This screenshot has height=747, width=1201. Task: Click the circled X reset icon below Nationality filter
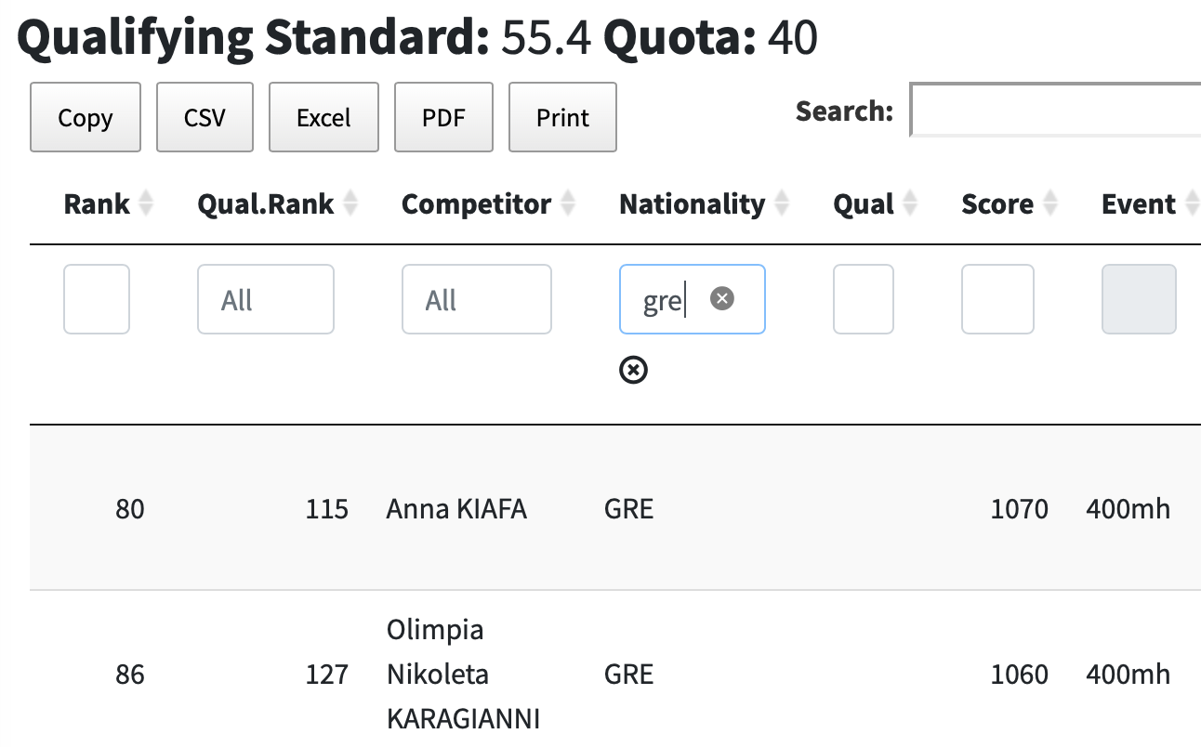(x=633, y=370)
